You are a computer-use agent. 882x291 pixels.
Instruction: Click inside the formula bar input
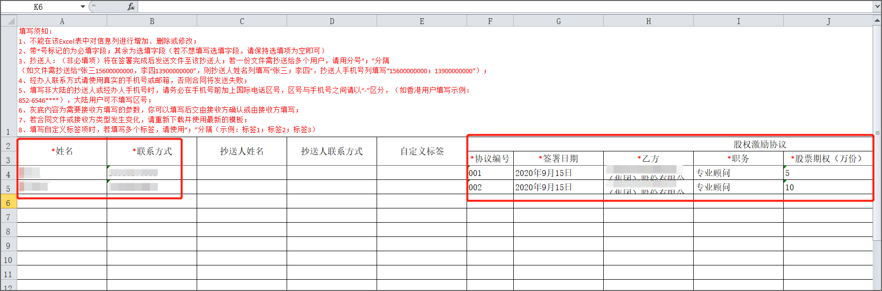click(505, 6)
